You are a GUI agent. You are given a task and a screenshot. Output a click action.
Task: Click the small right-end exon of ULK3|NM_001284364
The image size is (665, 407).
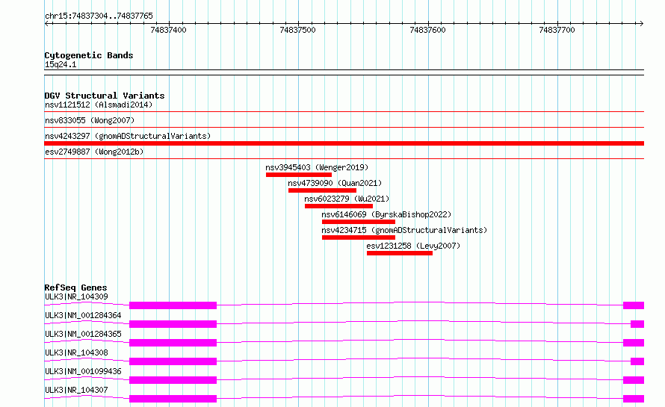pos(637,324)
